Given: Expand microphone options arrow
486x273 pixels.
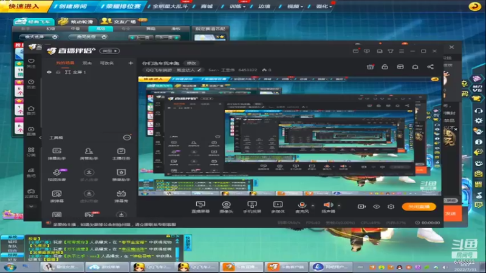Looking at the screenshot, I should click(x=312, y=206).
